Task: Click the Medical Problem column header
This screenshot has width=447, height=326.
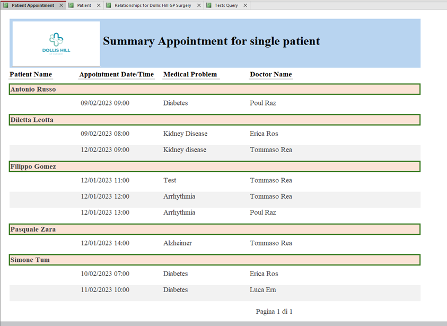Action: tap(190, 75)
